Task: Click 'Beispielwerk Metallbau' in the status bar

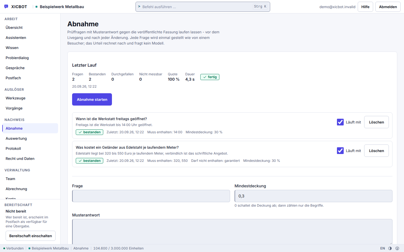Action: pos(49,248)
